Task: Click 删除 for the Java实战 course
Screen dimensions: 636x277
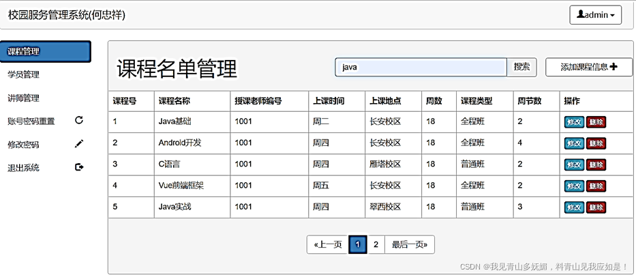Action: [x=596, y=207]
